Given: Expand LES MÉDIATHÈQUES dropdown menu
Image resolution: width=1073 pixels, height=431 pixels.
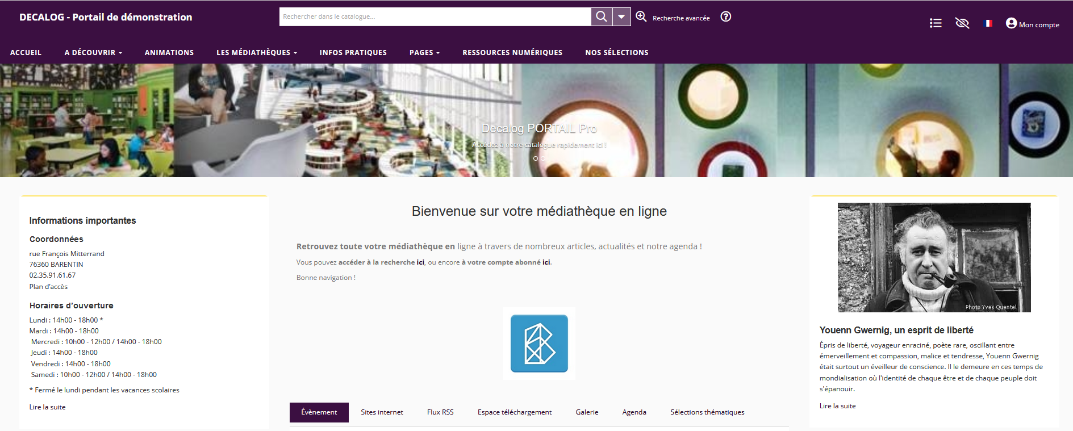Looking at the screenshot, I should (x=256, y=52).
